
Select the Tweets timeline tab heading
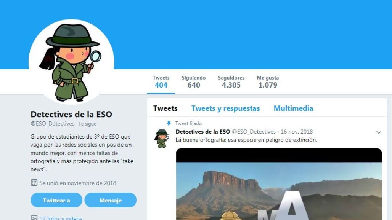tap(165, 108)
